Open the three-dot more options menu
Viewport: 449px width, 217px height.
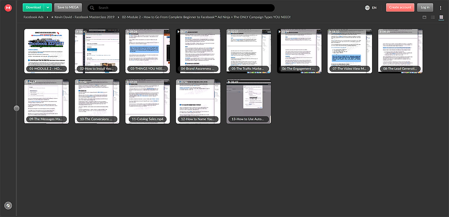pos(440,8)
